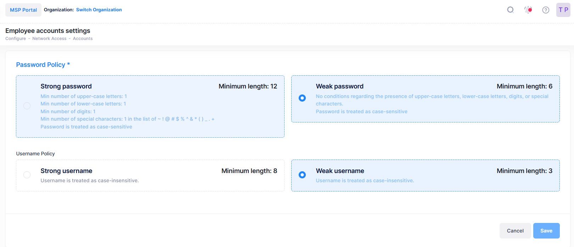Cancel the password policy changes
The height and width of the screenshot is (247, 574).
[x=515, y=230]
